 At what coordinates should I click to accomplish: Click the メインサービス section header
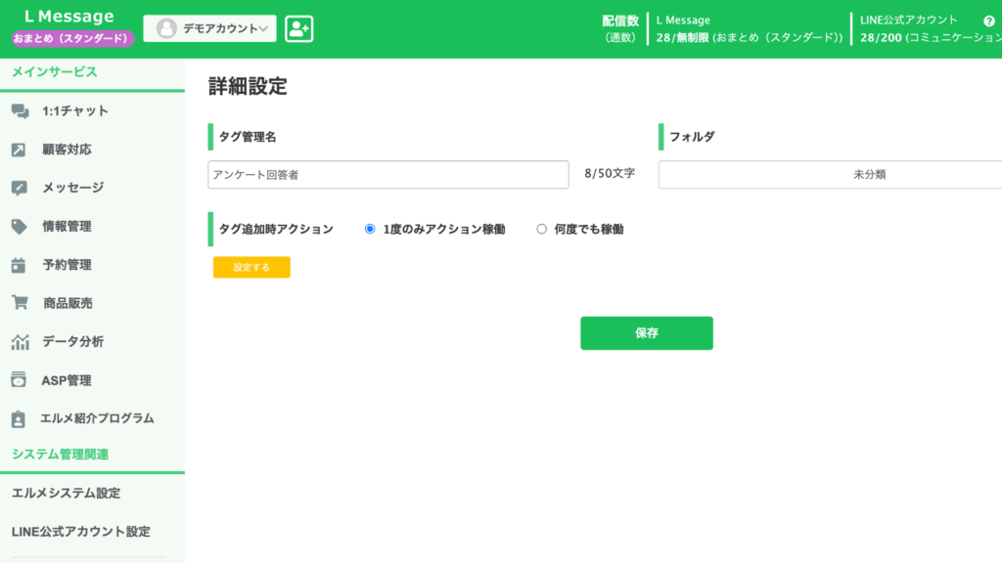click(55, 72)
